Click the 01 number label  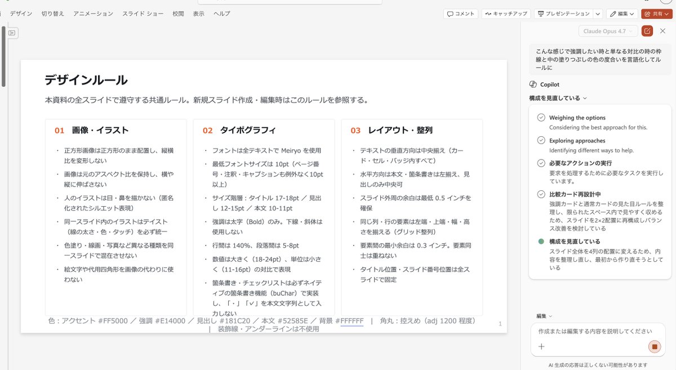pyautogui.click(x=59, y=130)
